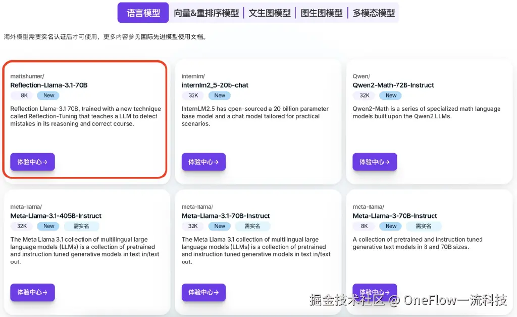
Task: Open 体验中心 for Meta-Llama-3-70B-Instruct
Action: click(x=375, y=292)
